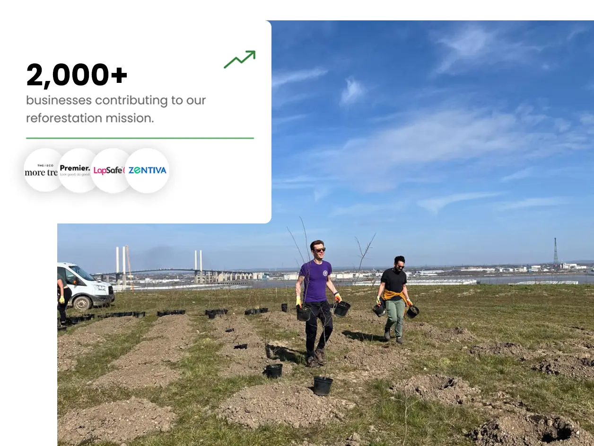Select the reforestation mission text line

pyautogui.click(x=90, y=118)
